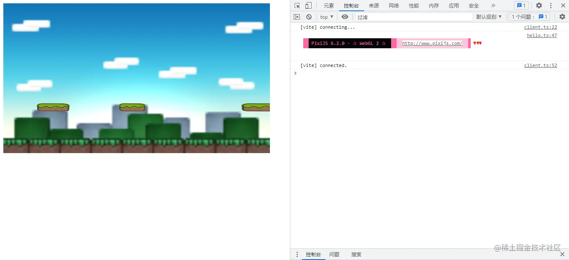Click the "[vite] connected." log message
569x260 pixels.
click(x=324, y=65)
